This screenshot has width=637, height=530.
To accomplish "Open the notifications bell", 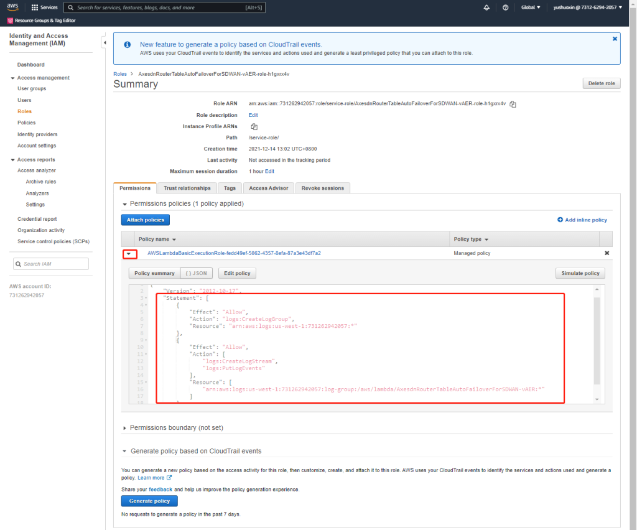I will pos(486,7).
